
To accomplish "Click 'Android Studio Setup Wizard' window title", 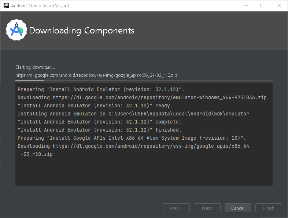I will pos(40,6).
